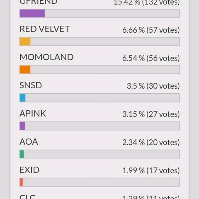Click the 1.99 % (17 votes) result text

point(151,170)
